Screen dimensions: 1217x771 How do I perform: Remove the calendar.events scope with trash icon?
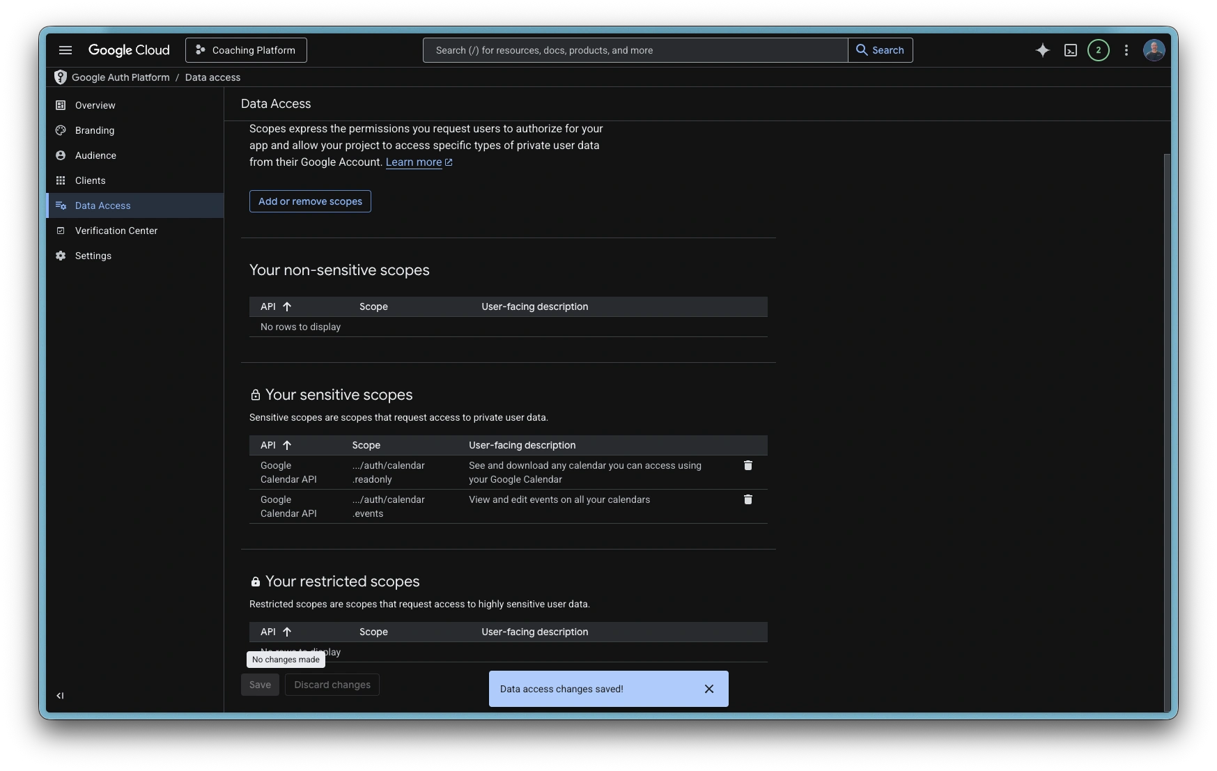pyautogui.click(x=747, y=499)
